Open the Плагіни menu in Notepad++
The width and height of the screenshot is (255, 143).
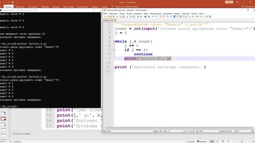coord(194,14)
